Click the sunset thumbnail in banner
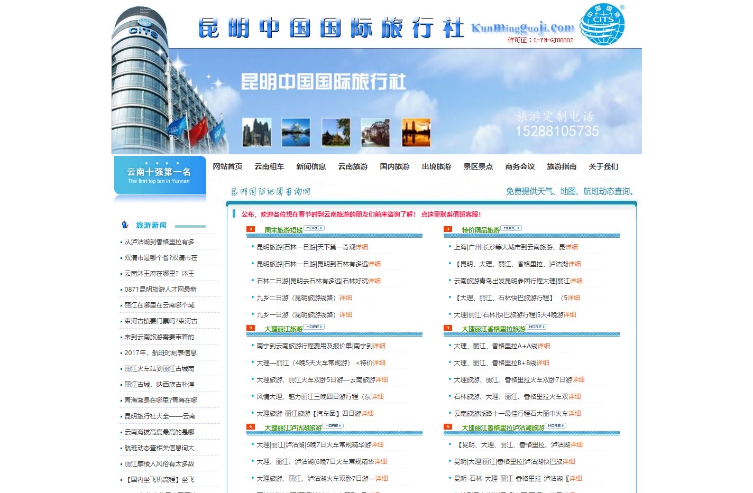 [x=416, y=132]
